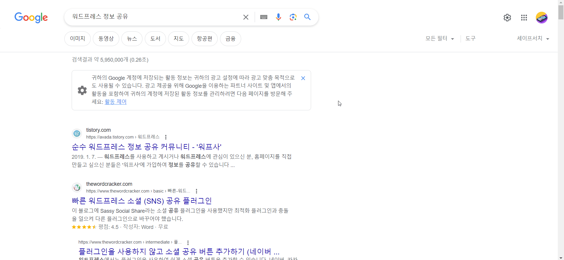Switch to 지도 search tab
The width and height of the screenshot is (564, 260).
[x=179, y=39]
